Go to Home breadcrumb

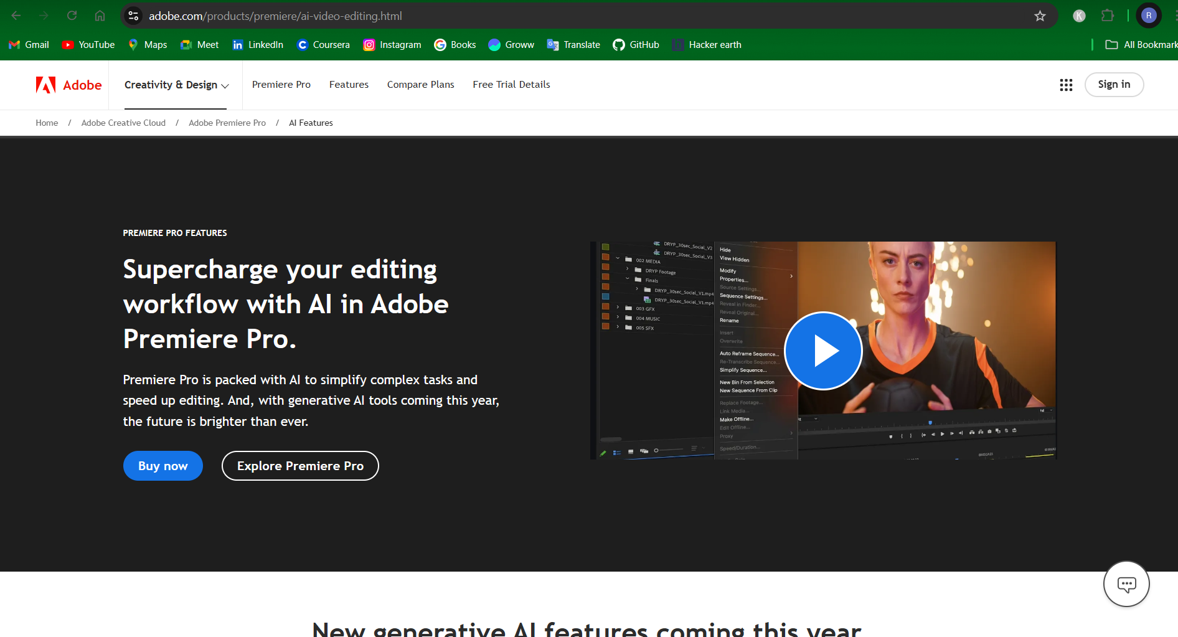pyautogui.click(x=47, y=123)
